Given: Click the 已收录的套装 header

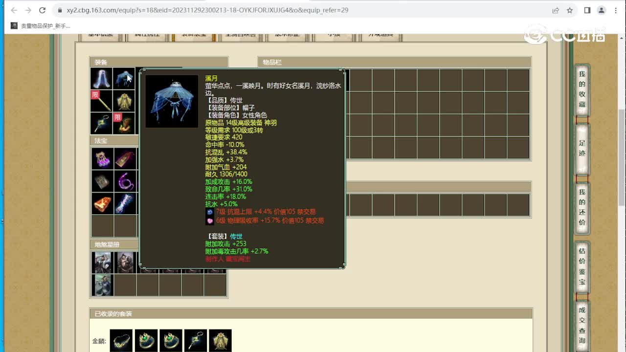Looking at the screenshot, I should coord(311,314).
